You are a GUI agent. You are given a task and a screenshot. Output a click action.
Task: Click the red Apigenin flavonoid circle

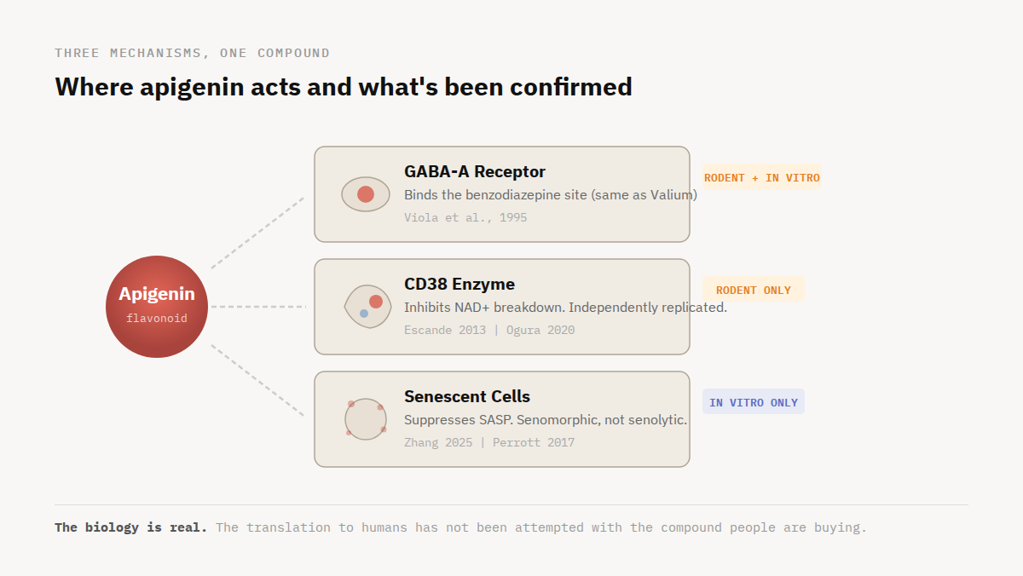(x=157, y=307)
